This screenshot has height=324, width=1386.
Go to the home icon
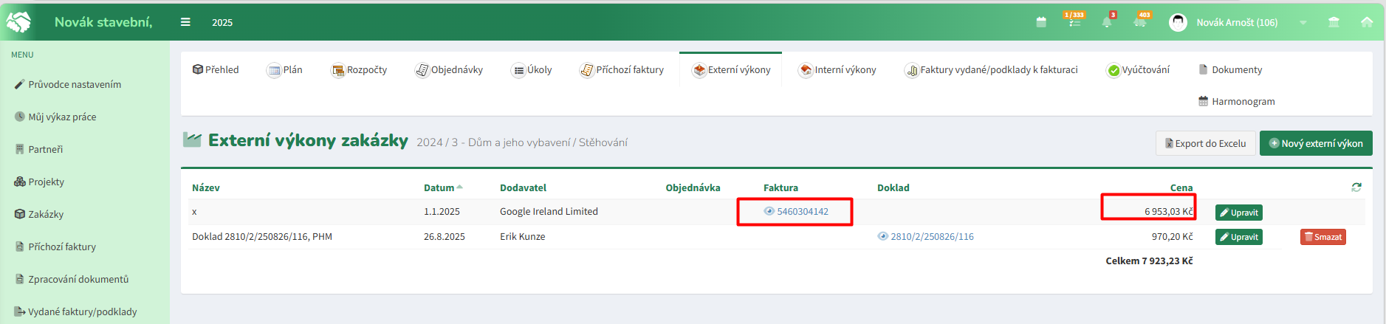1367,22
